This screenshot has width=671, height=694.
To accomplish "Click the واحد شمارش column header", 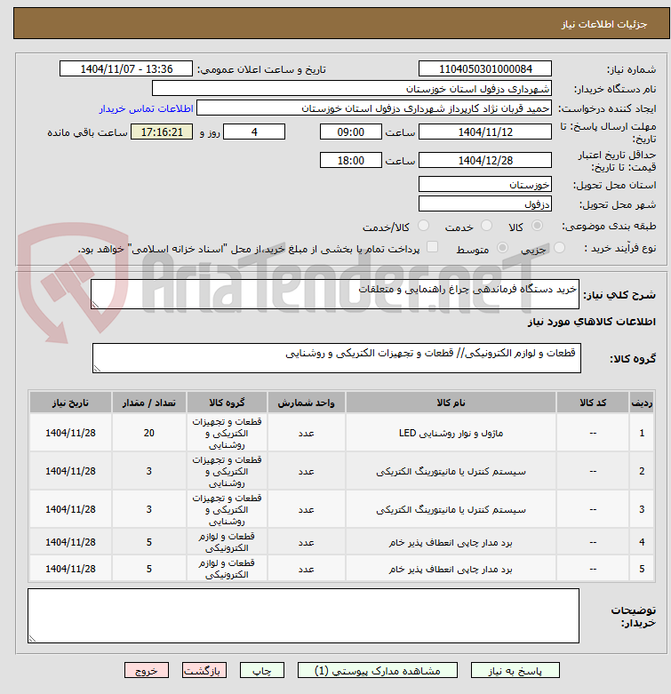I will click(x=307, y=403).
